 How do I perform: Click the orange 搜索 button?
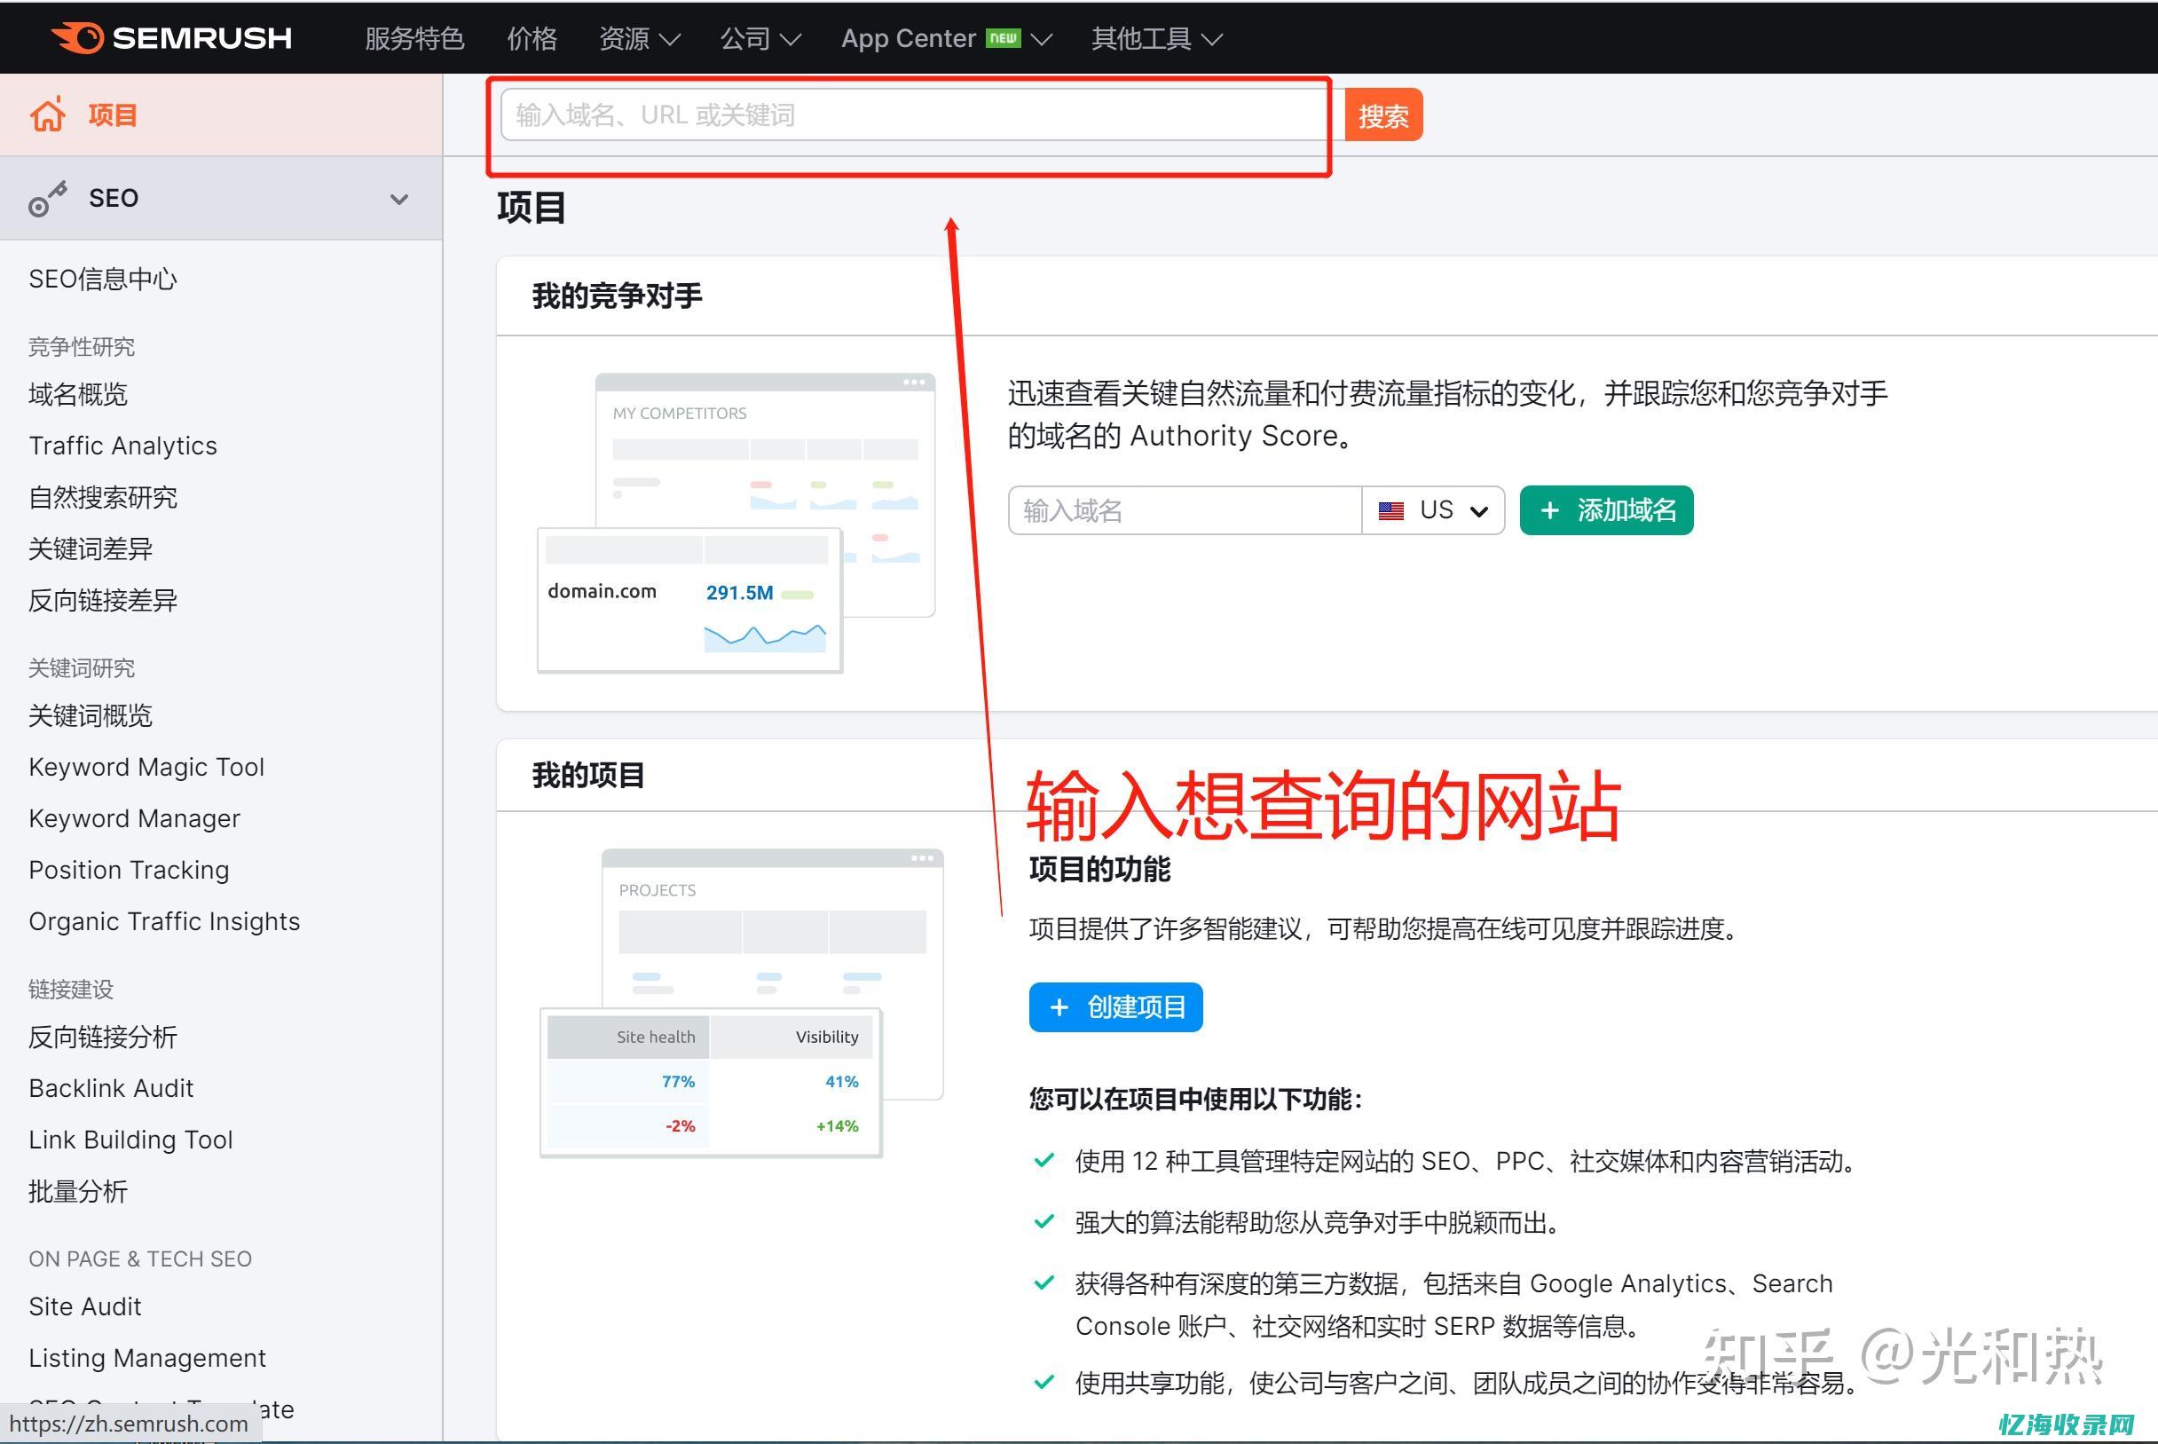(x=1382, y=114)
